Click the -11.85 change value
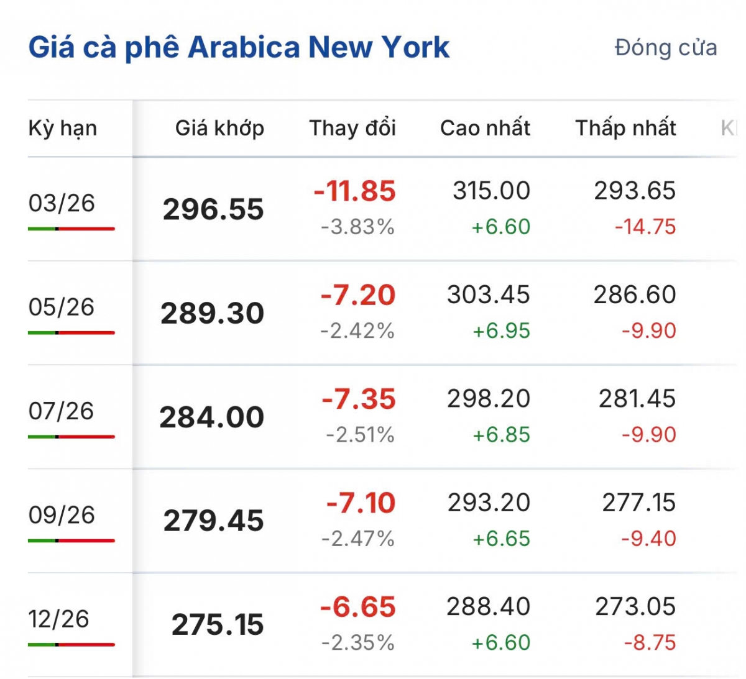Viewport: 746px width, 679px height. click(x=354, y=191)
